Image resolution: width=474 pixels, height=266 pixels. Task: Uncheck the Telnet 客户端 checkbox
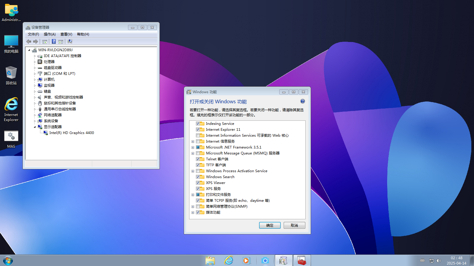click(198, 159)
